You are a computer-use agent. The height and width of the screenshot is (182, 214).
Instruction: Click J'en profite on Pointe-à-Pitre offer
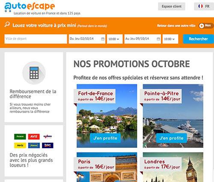[172, 138]
